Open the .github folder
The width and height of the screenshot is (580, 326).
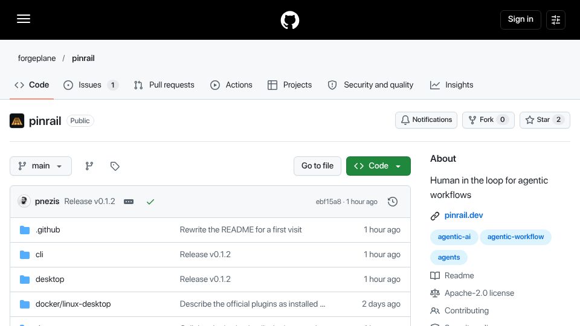tap(48, 230)
